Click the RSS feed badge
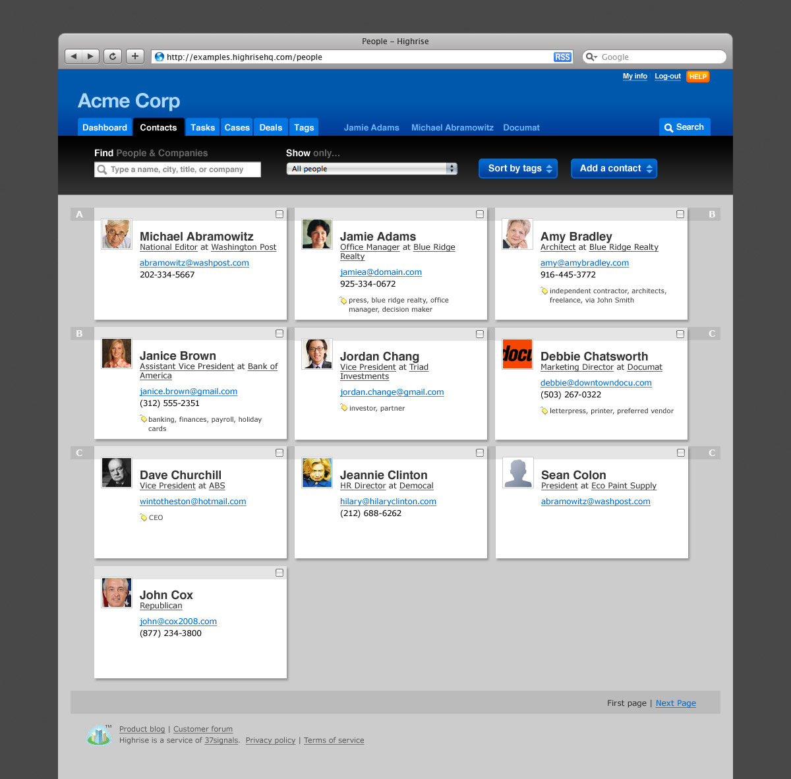Screen dimensions: 791x779 (x=562, y=57)
